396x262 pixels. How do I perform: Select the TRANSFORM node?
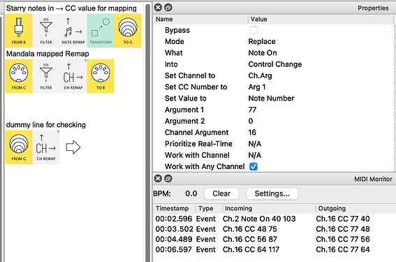pyautogui.click(x=101, y=31)
